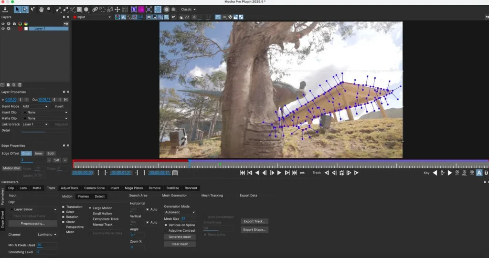The image size is (489, 258).
Task: Add a keyframe with the key icon
Action: point(442,173)
